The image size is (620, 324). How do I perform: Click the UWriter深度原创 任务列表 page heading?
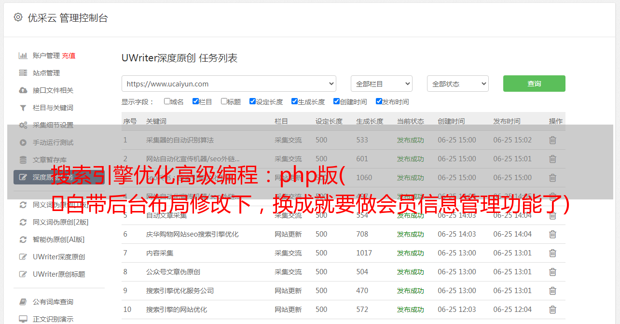point(179,58)
